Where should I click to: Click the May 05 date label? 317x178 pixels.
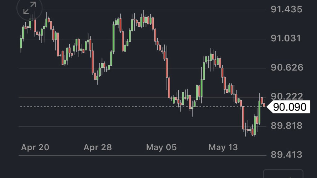point(161,147)
